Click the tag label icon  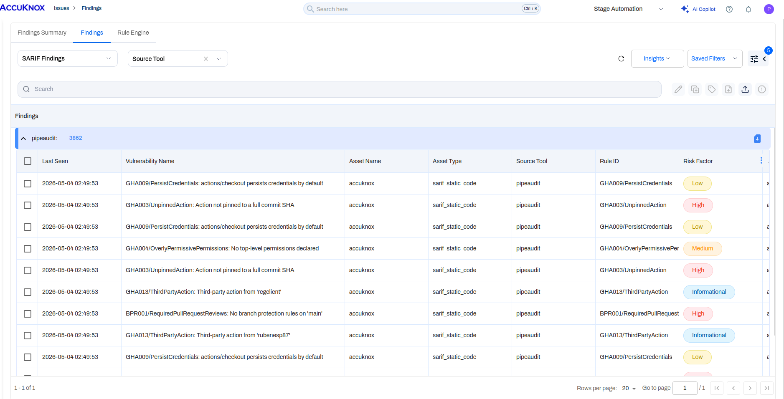tap(712, 89)
